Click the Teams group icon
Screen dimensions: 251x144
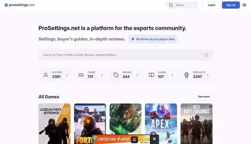81,75
